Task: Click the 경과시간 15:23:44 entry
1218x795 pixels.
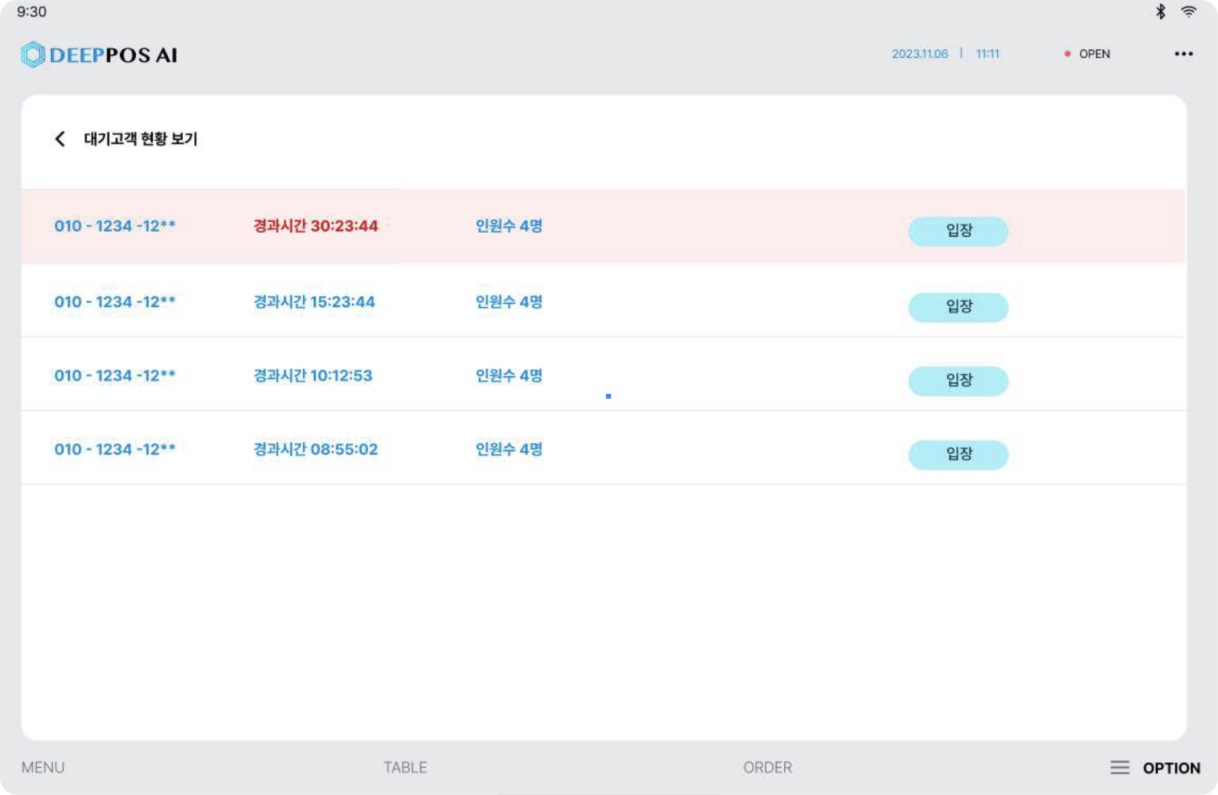Action: tap(314, 302)
